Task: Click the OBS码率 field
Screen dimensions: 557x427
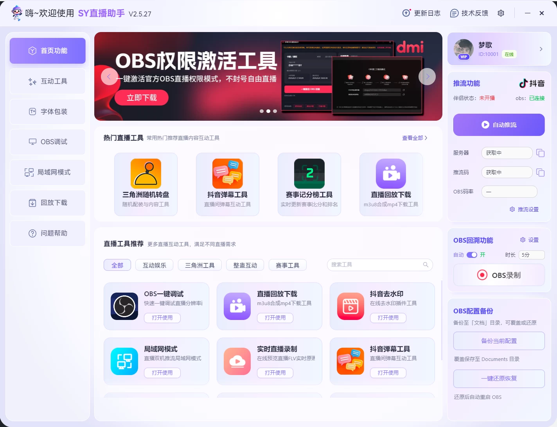Action: point(509,192)
